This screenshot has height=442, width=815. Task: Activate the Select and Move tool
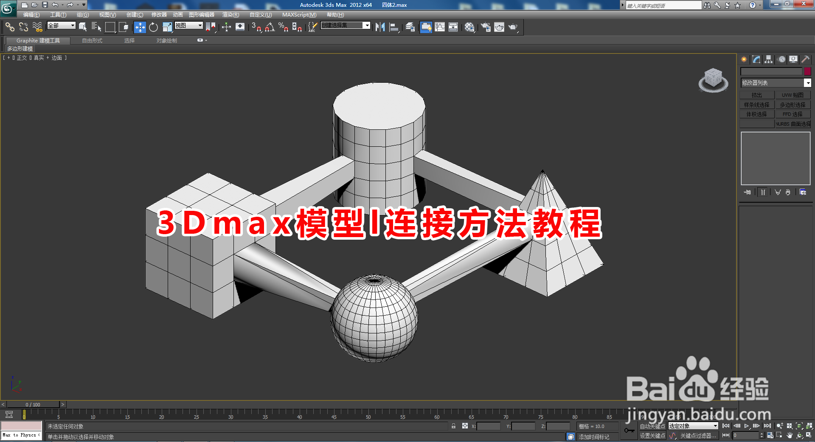click(140, 27)
